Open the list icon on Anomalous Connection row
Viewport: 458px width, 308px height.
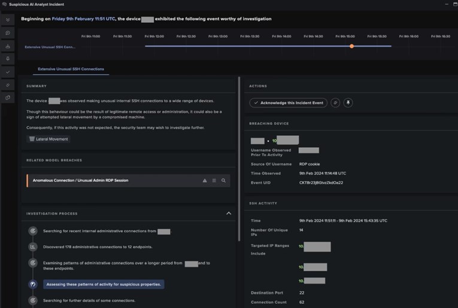point(214,180)
